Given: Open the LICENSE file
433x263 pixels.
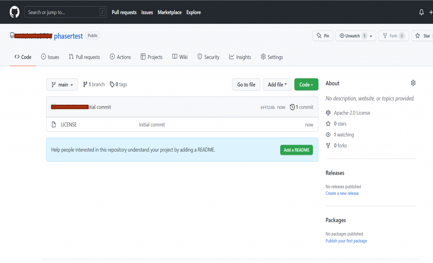Looking at the screenshot, I should click(x=69, y=125).
